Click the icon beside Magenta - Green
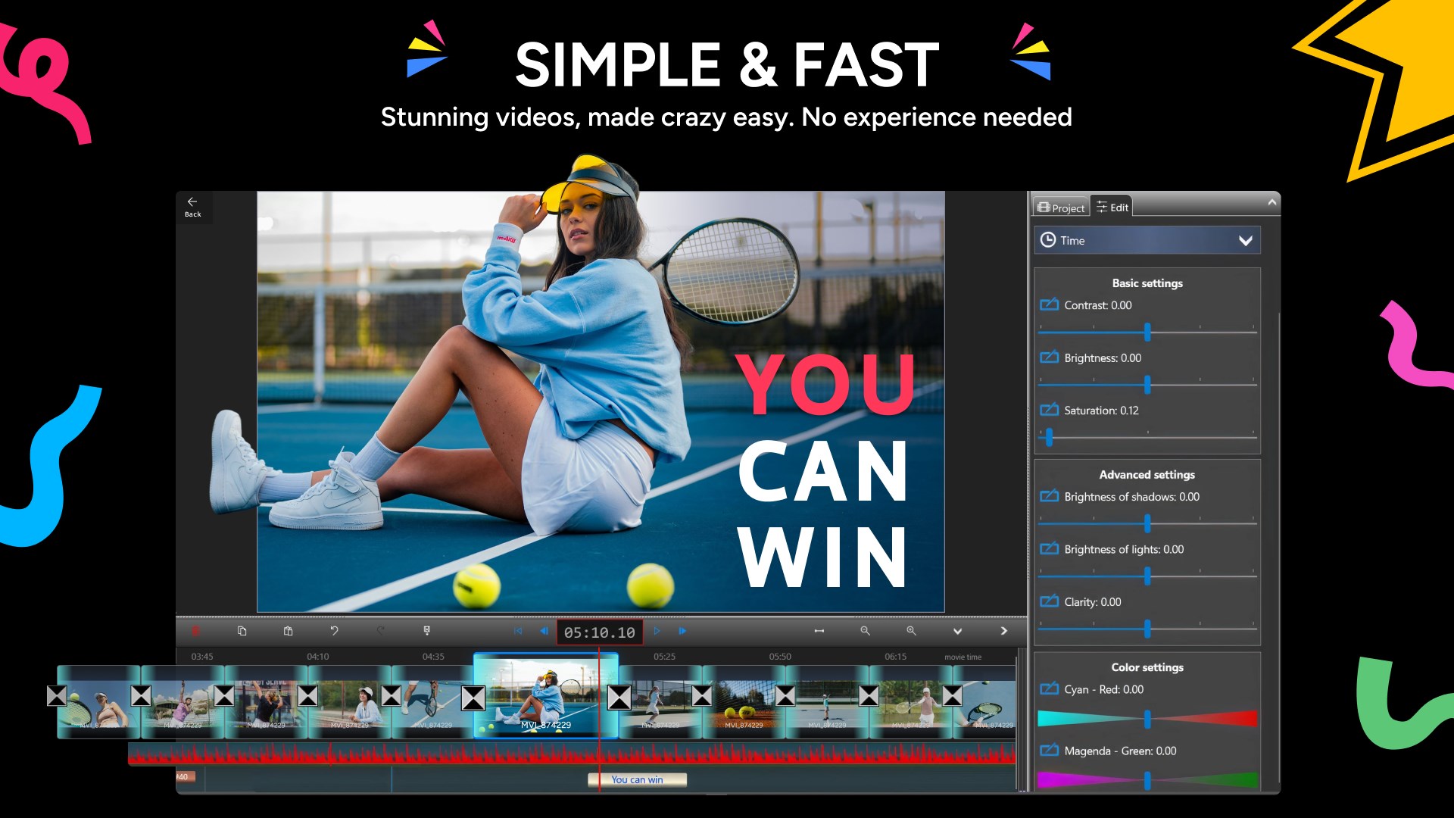Viewport: 1454px width, 818px height. click(1050, 750)
